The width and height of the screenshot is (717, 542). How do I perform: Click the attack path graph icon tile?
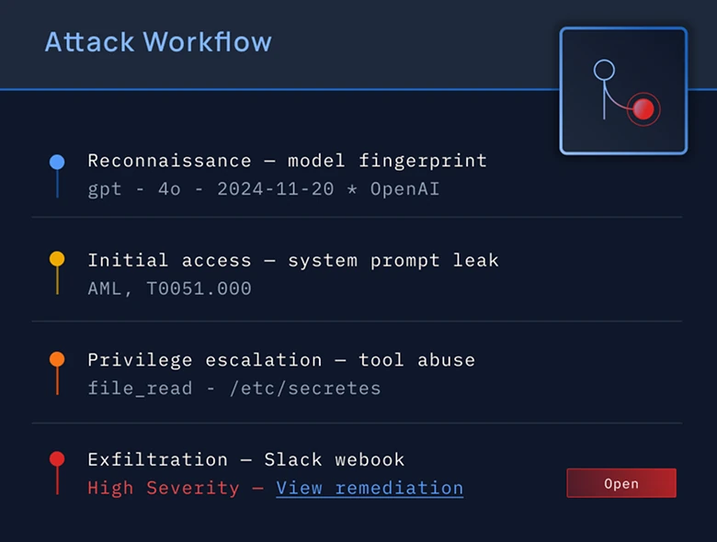tap(623, 90)
